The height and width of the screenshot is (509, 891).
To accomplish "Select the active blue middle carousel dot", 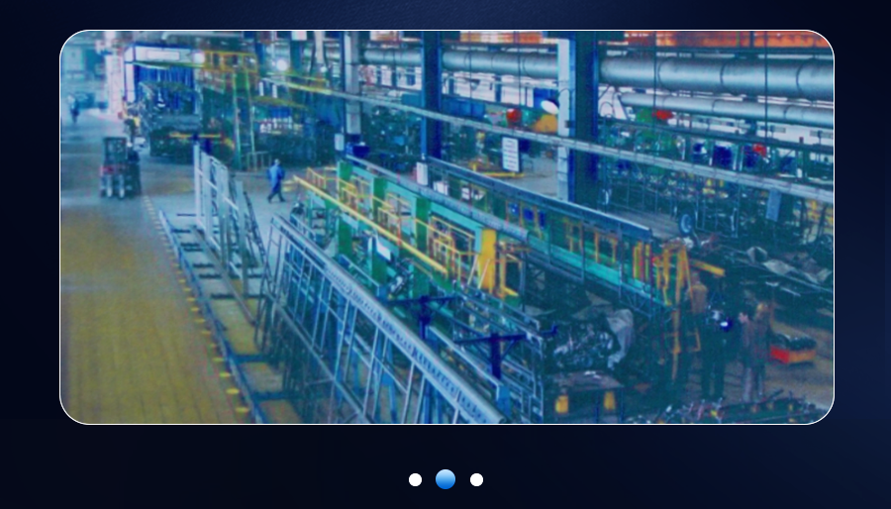I will pyautogui.click(x=445, y=479).
